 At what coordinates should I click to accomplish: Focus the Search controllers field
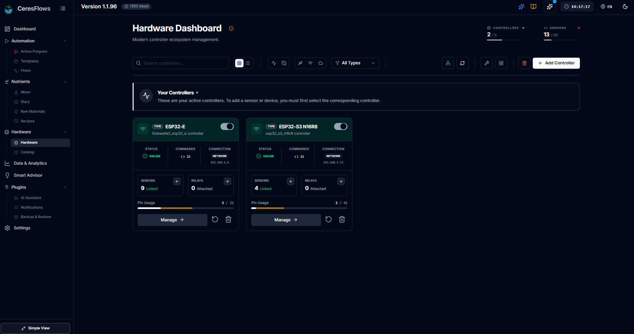[x=181, y=63]
